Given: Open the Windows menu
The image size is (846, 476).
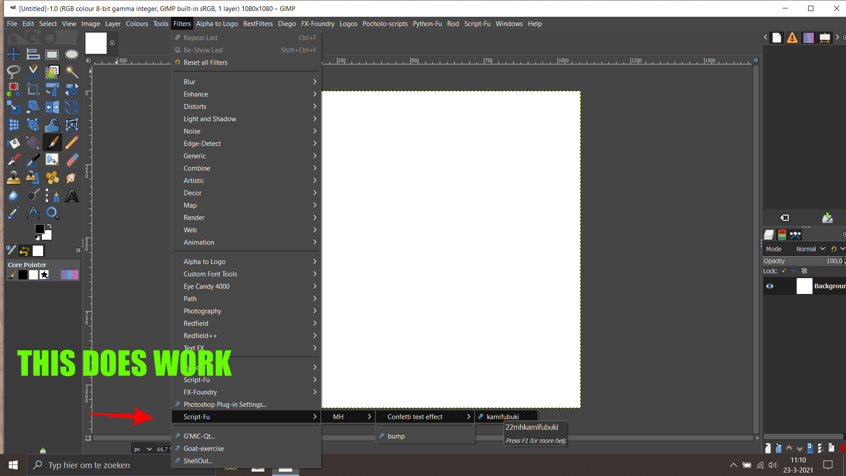Looking at the screenshot, I should (509, 24).
